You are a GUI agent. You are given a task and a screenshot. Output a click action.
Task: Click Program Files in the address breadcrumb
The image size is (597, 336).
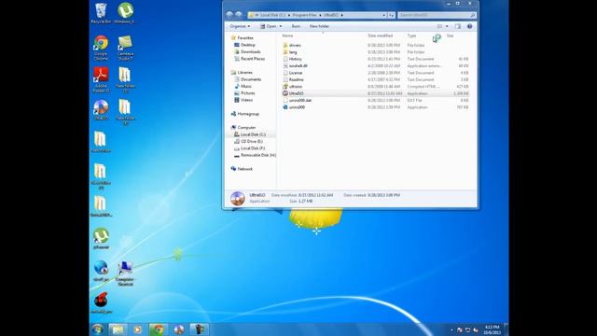point(305,15)
